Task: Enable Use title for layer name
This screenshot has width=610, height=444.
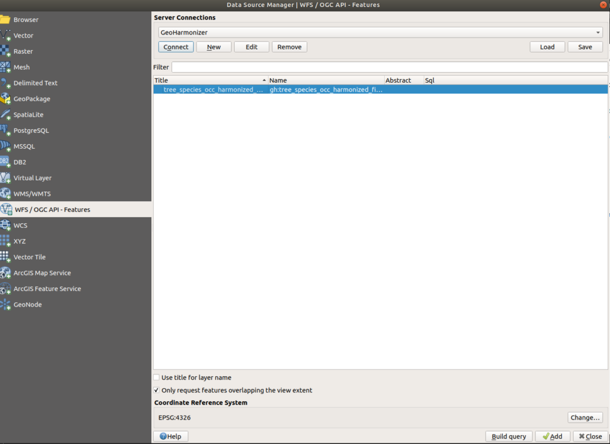Action: 157,377
